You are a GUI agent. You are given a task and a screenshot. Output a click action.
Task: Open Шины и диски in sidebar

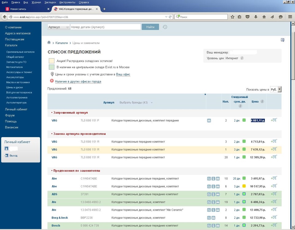[x=14, y=87]
